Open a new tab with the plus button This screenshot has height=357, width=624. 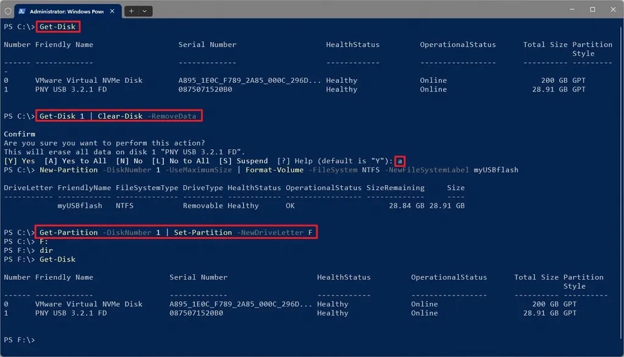tap(131, 11)
